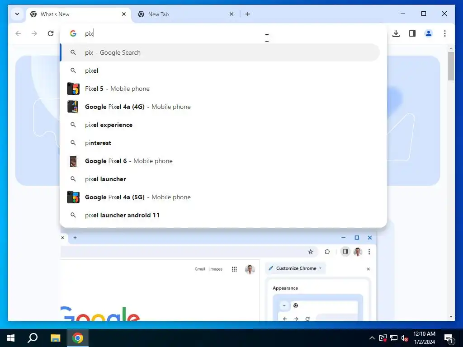This screenshot has height=347, width=463.
Task: Click the Images link in illustration
Action: click(216, 269)
